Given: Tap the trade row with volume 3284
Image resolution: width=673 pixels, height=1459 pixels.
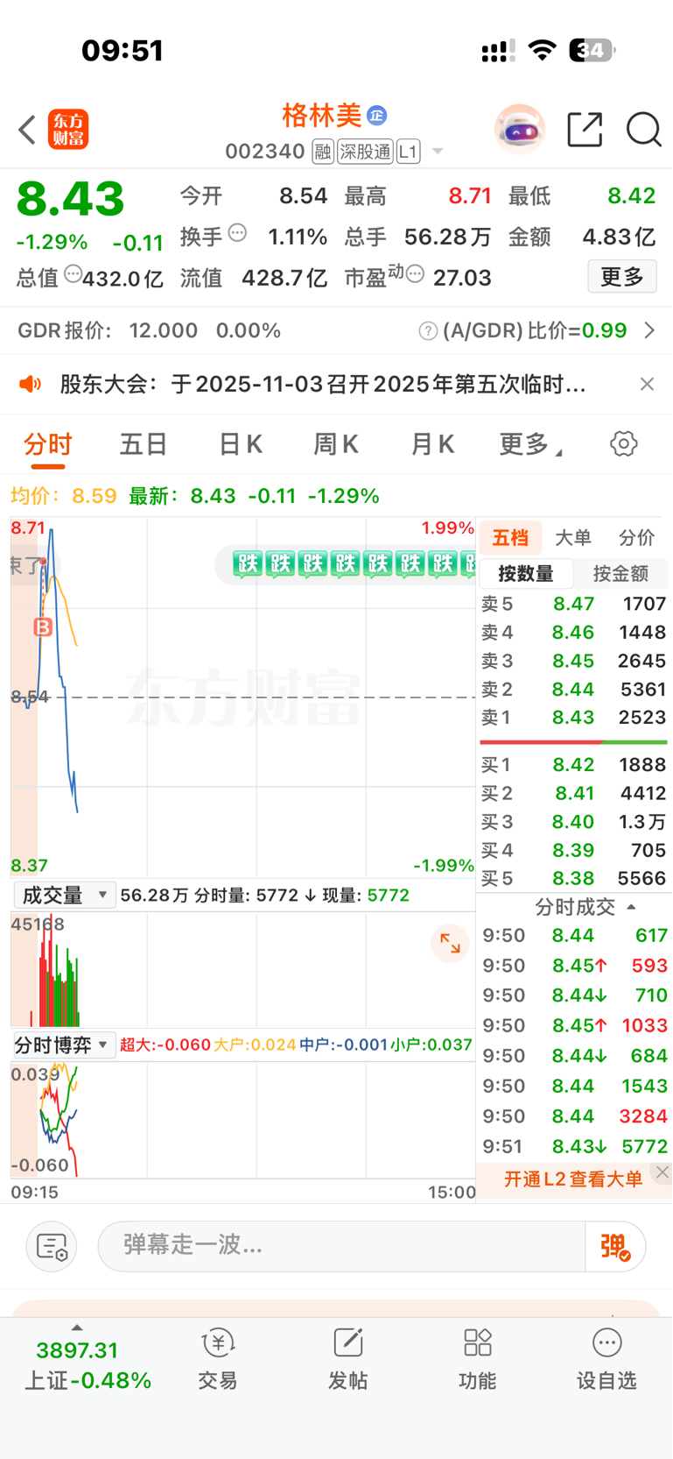Looking at the screenshot, I should (x=575, y=1115).
